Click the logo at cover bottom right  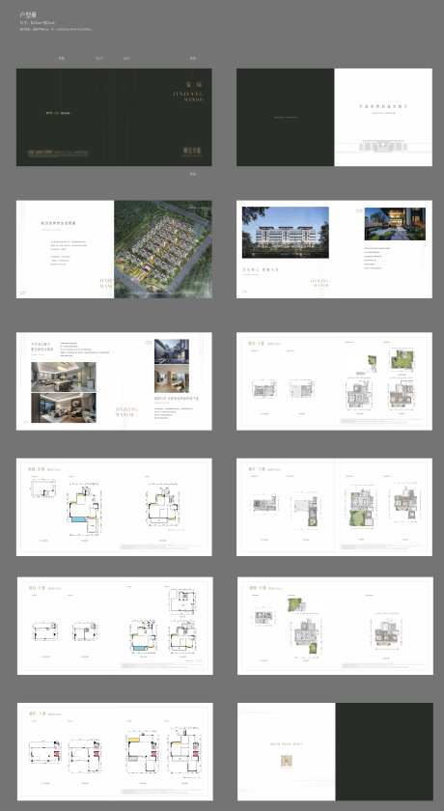click(191, 151)
